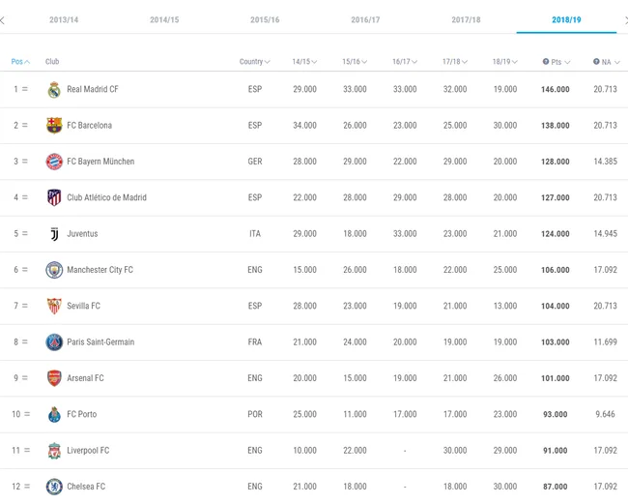628x504 pixels.
Task: Switch to the 2016/17 season tab
Action: [365, 20]
